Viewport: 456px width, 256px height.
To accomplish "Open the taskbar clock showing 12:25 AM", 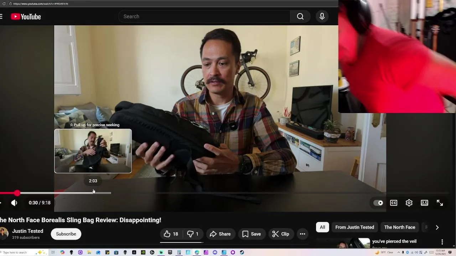I will point(440,252).
